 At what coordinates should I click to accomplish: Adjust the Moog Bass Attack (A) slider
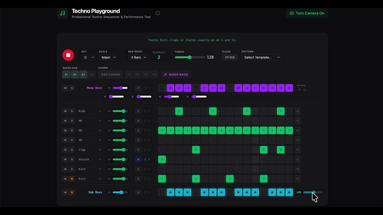(x=116, y=96)
